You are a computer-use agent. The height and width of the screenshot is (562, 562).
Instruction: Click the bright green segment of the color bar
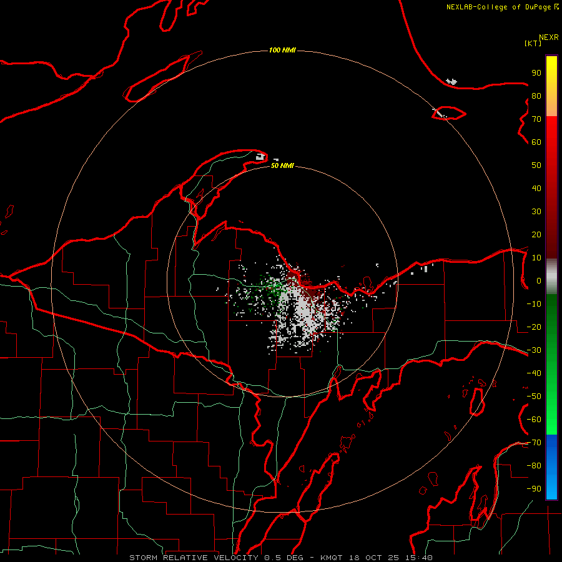(x=551, y=365)
